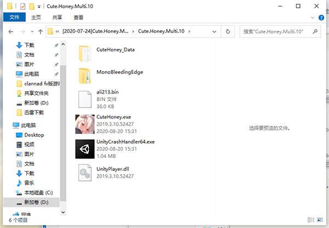
Task: Click the UnityCrashHandler64.exe file name
Action: click(126, 141)
